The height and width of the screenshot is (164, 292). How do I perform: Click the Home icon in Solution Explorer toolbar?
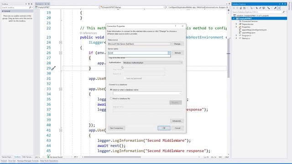[240, 8]
